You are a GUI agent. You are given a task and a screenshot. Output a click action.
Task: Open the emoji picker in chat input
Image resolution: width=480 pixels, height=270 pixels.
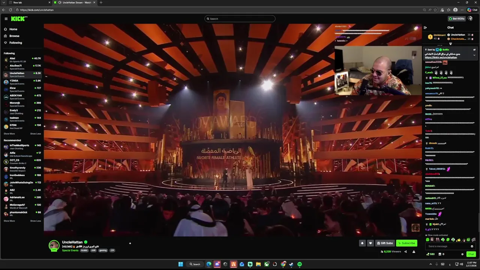pos(472,246)
